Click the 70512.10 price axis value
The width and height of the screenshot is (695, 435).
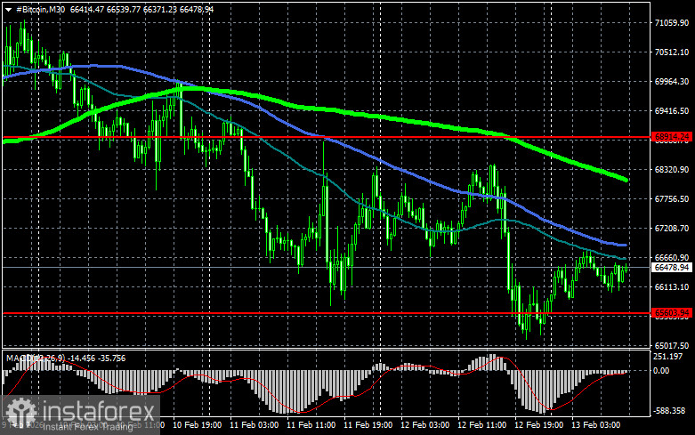(672, 52)
